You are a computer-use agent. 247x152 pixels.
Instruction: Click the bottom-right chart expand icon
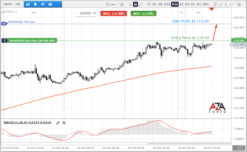coord(235,148)
